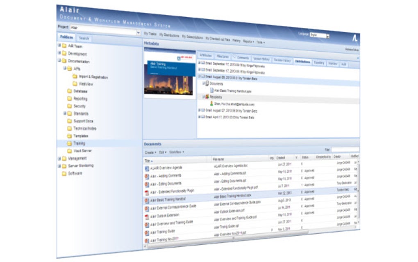Expand the Management node in the folder tree
418x262 pixels.
[x=59, y=158]
